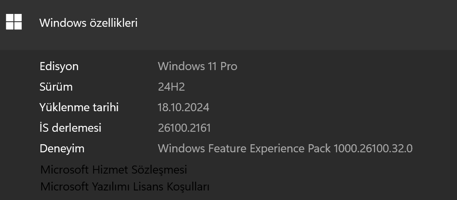Screen dimensions: 457x200
Task: Click the 26100.2161 build number
Action: [184, 128]
